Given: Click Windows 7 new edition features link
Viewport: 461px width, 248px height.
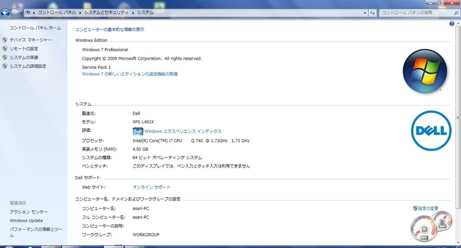Looking at the screenshot, I should click(130, 74).
